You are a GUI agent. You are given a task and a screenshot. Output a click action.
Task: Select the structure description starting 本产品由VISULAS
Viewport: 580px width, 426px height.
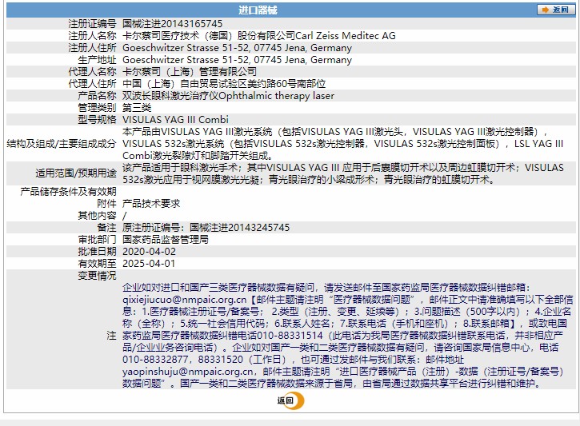point(343,144)
